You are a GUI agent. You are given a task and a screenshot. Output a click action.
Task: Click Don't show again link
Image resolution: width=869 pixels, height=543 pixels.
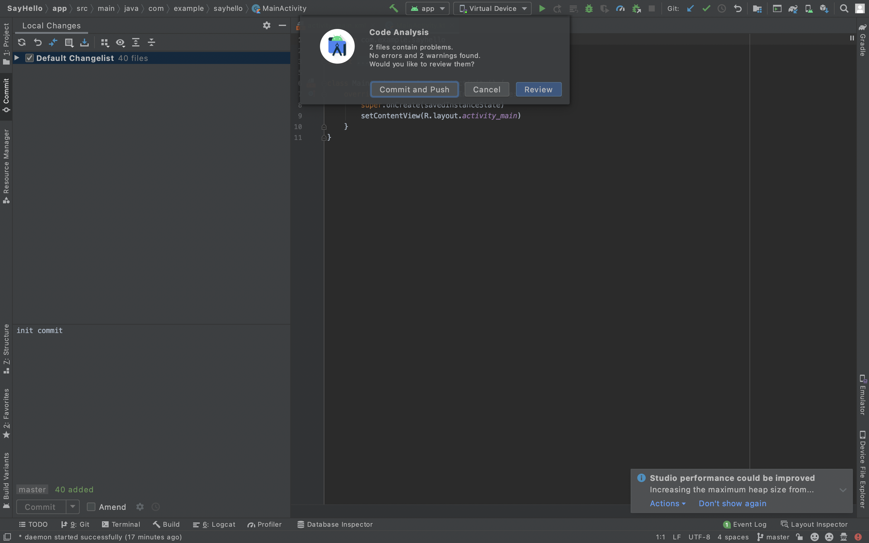pos(732,503)
